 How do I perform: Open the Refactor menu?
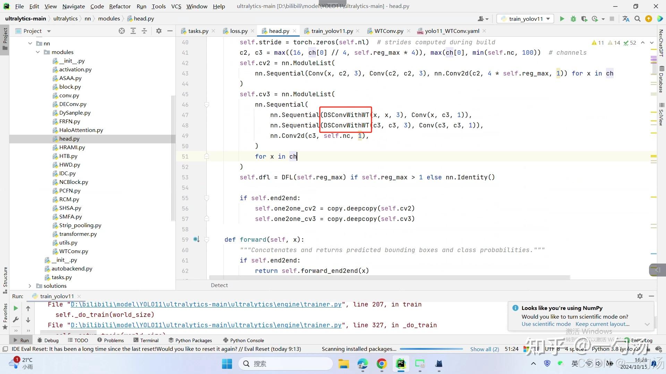(120, 6)
